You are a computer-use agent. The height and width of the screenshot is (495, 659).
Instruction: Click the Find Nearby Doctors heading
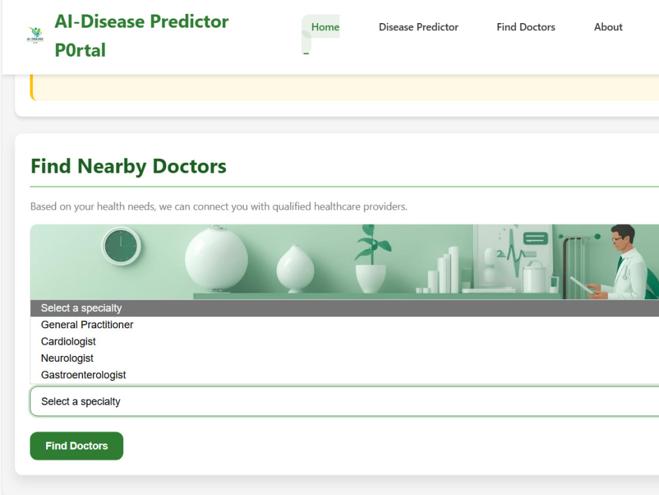click(129, 166)
